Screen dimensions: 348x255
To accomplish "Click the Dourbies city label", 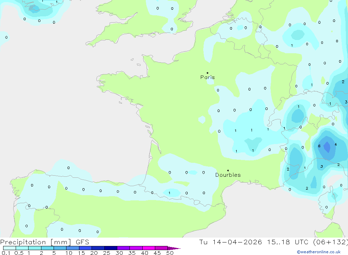I will coord(228,175).
